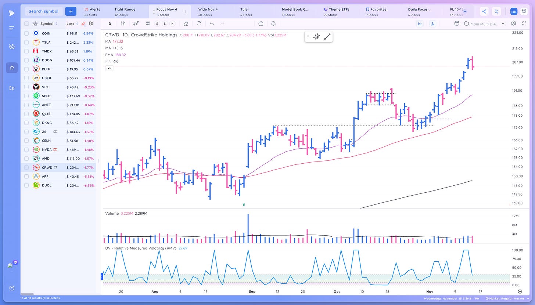The width and height of the screenshot is (535, 305).
Task: Open the target/scanner icon in sidebar
Action: pyautogui.click(x=12, y=47)
